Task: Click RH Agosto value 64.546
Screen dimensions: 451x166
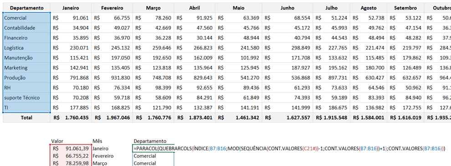Action: tap(369, 88)
